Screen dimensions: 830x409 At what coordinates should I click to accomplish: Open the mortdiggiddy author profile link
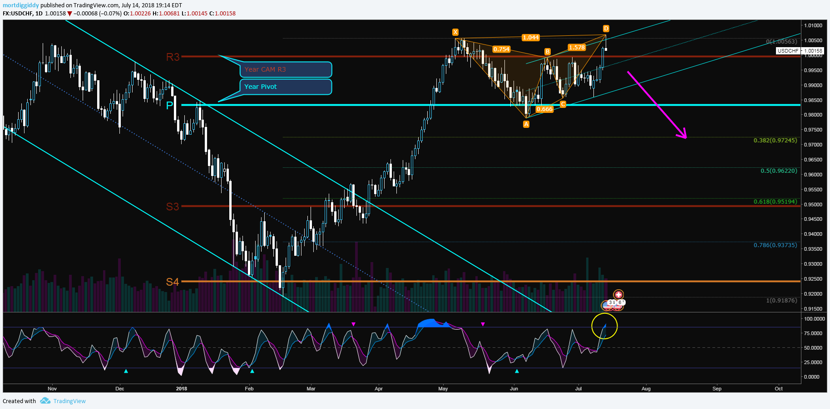[21, 5]
